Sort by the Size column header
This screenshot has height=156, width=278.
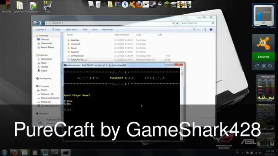pyautogui.click(x=160, y=35)
